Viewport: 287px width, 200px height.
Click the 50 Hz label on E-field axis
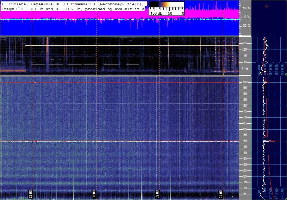coord(245,141)
